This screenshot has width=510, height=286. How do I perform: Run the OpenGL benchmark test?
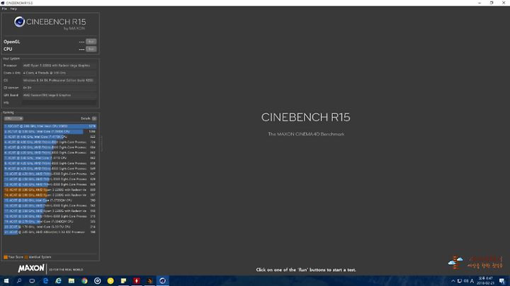pyautogui.click(x=91, y=42)
